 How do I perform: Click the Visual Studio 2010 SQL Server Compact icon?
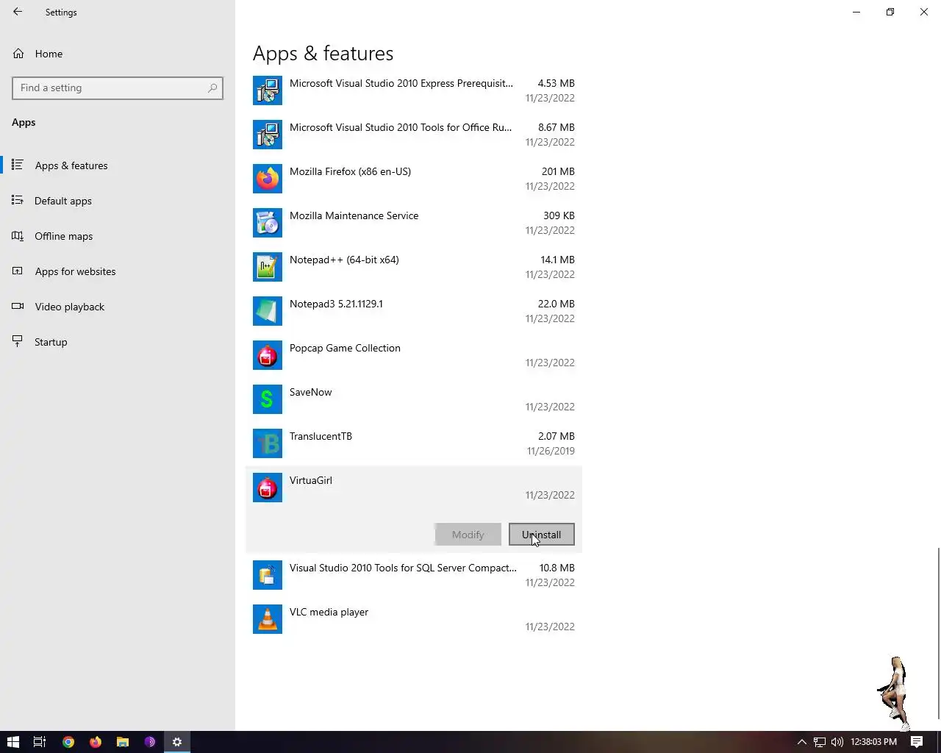point(268,575)
